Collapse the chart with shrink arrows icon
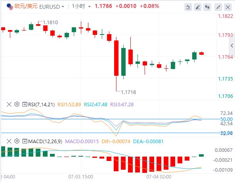235x182 pixels. click(218, 7)
